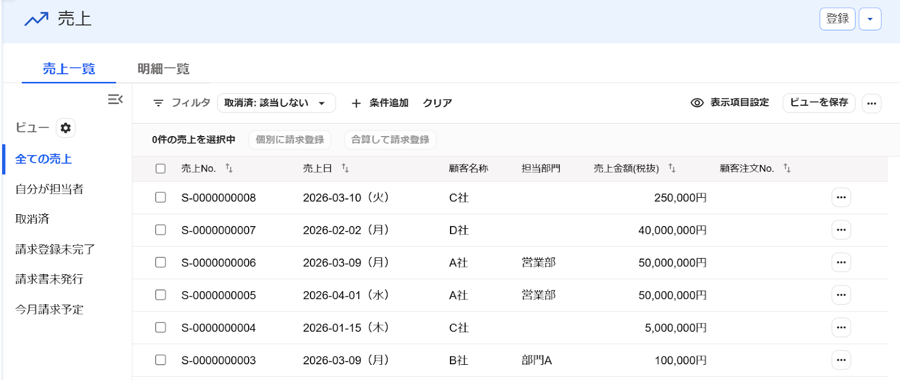The height and width of the screenshot is (380, 900).
Task: Click customer name B社
Action: pyautogui.click(x=459, y=361)
